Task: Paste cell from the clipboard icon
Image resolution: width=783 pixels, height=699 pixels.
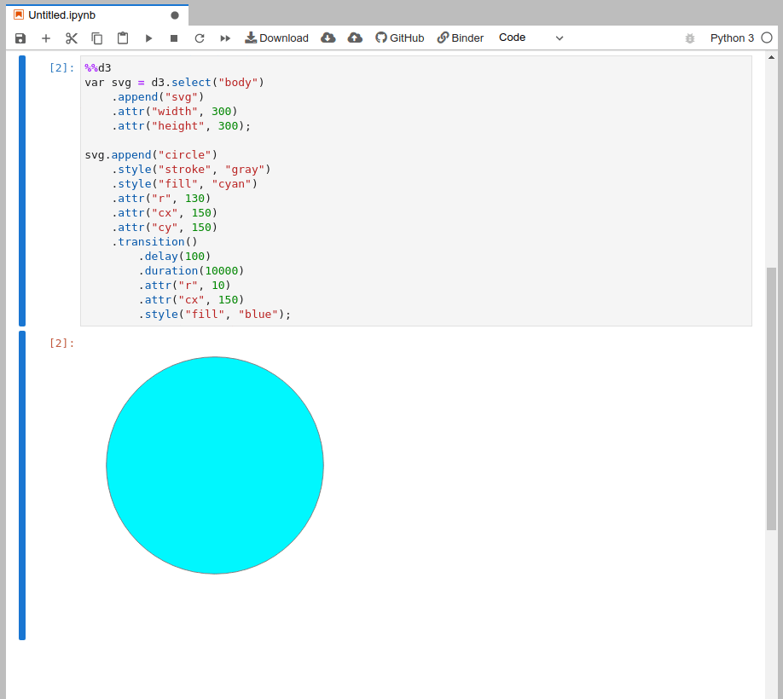Action: (123, 38)
